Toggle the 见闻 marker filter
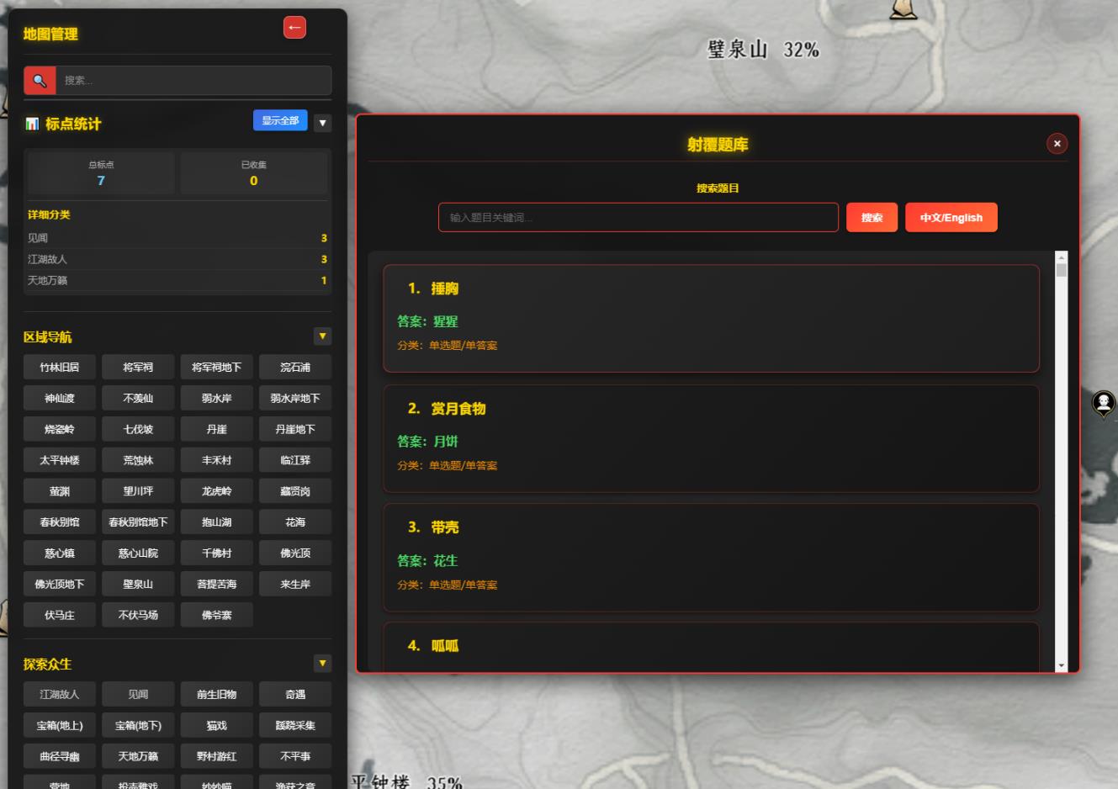Viewport: 1118px width, 789px height. coord(138,694)
